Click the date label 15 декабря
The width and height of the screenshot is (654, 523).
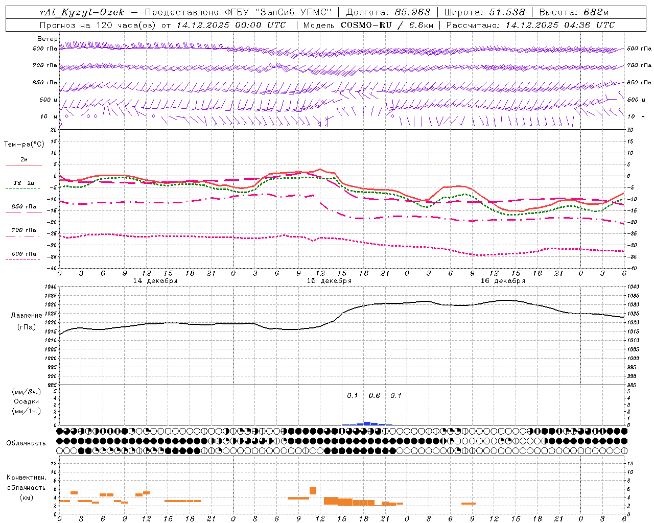point(329,281)
